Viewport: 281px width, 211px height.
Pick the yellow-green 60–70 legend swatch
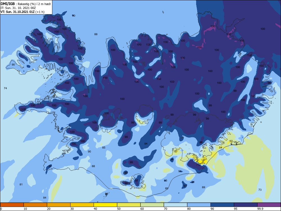click(152, 205)
